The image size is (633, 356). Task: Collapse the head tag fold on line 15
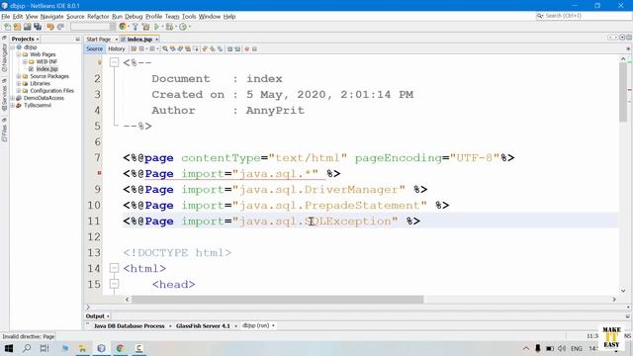[x=115, y=284]
